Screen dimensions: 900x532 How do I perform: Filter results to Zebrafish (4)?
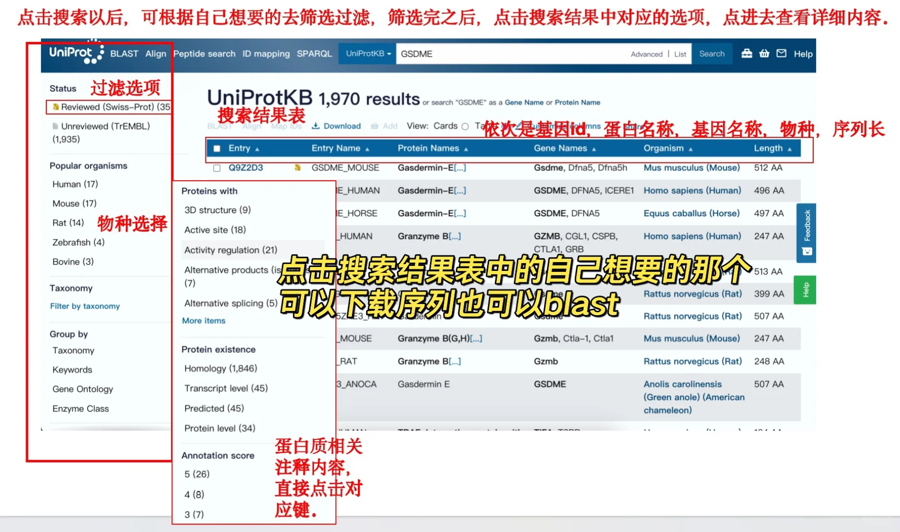pos(78,242)
